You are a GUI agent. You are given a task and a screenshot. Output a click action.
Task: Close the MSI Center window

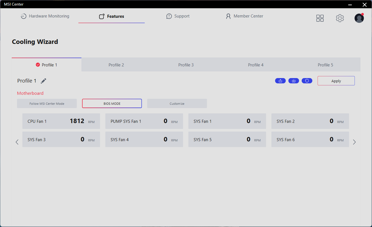(364, 4)
